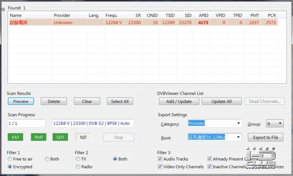Select TV in Filter 2

(81, 159)
